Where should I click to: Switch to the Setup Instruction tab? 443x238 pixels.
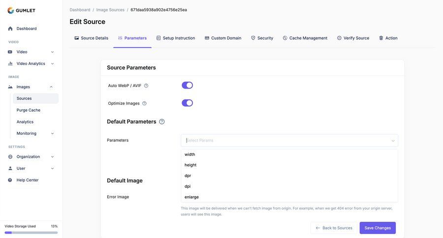point(175,38)
